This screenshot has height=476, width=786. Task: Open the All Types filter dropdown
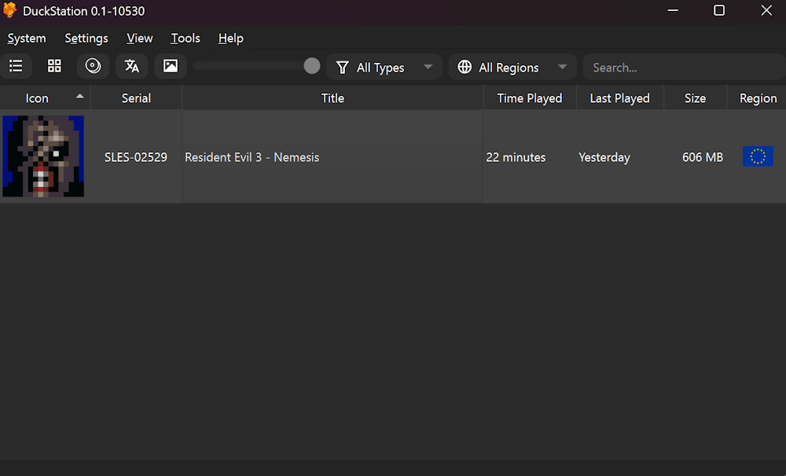tap(384, 68)
